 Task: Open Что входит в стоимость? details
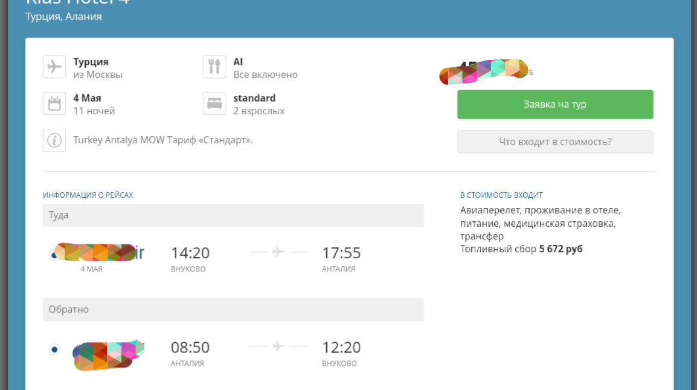point(555,141)
